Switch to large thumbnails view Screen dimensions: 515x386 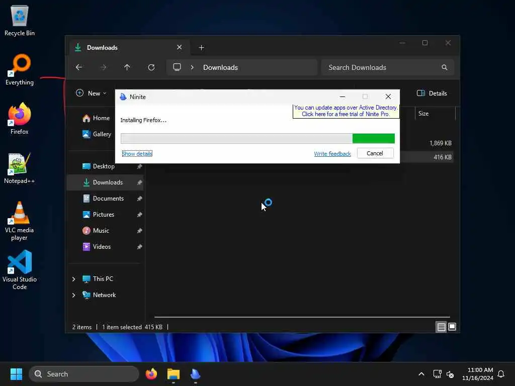click(x=452, y=327)
